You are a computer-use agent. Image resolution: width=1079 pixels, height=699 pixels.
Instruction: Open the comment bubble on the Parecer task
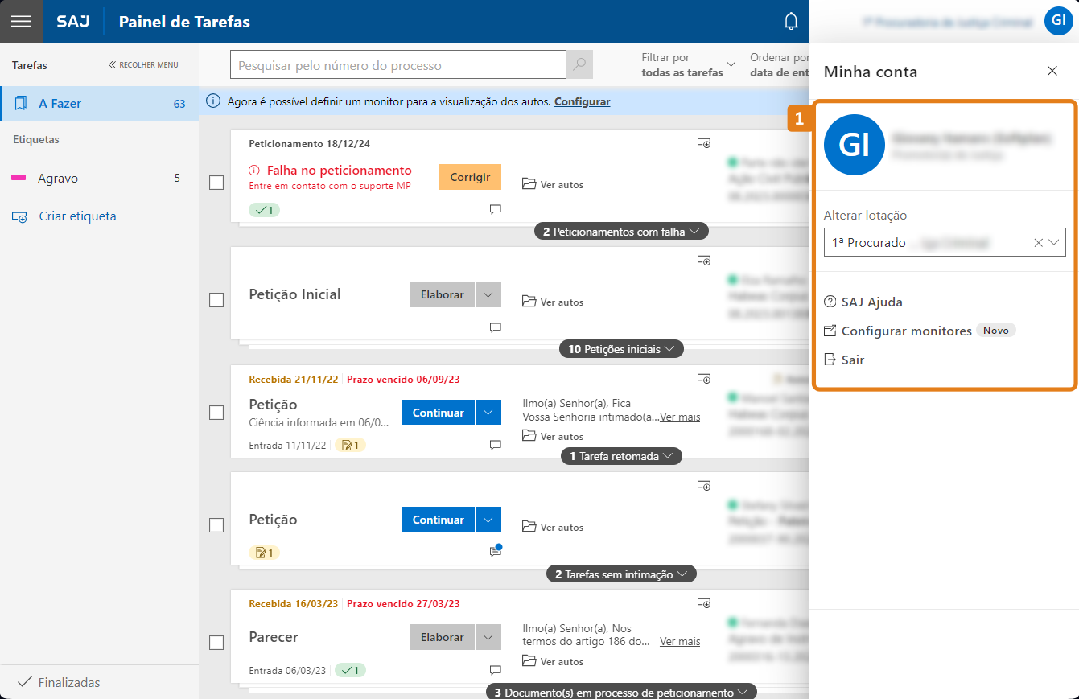pyautogui.click(x=495, y=670)
